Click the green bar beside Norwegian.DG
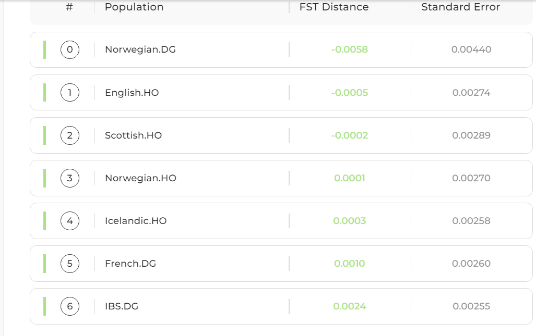The width and height of the screenshot is (536, 336). point(44,50)
